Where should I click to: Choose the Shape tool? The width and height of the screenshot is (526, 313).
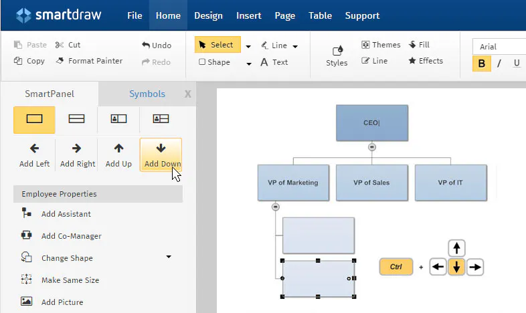pyautogui.click(x=214, y=62)
